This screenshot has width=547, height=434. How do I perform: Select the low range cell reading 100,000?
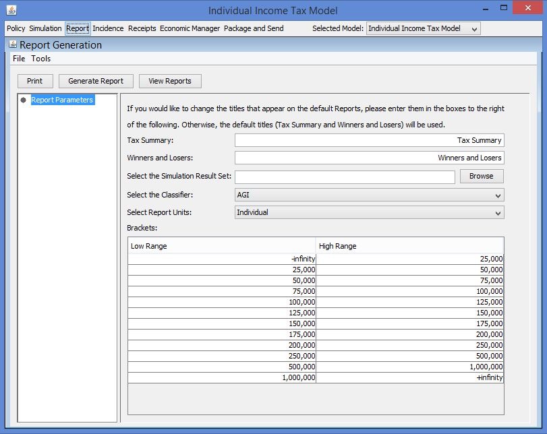pyautogui.click(x=222, y=302)
